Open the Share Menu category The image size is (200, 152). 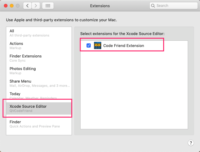39,83
